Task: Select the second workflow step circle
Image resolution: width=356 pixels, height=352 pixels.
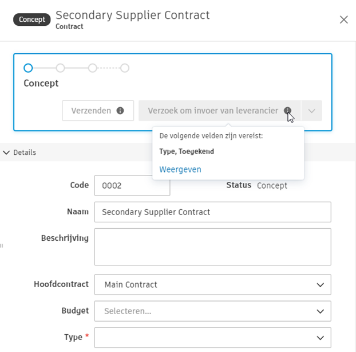Action: click(60, 68)
